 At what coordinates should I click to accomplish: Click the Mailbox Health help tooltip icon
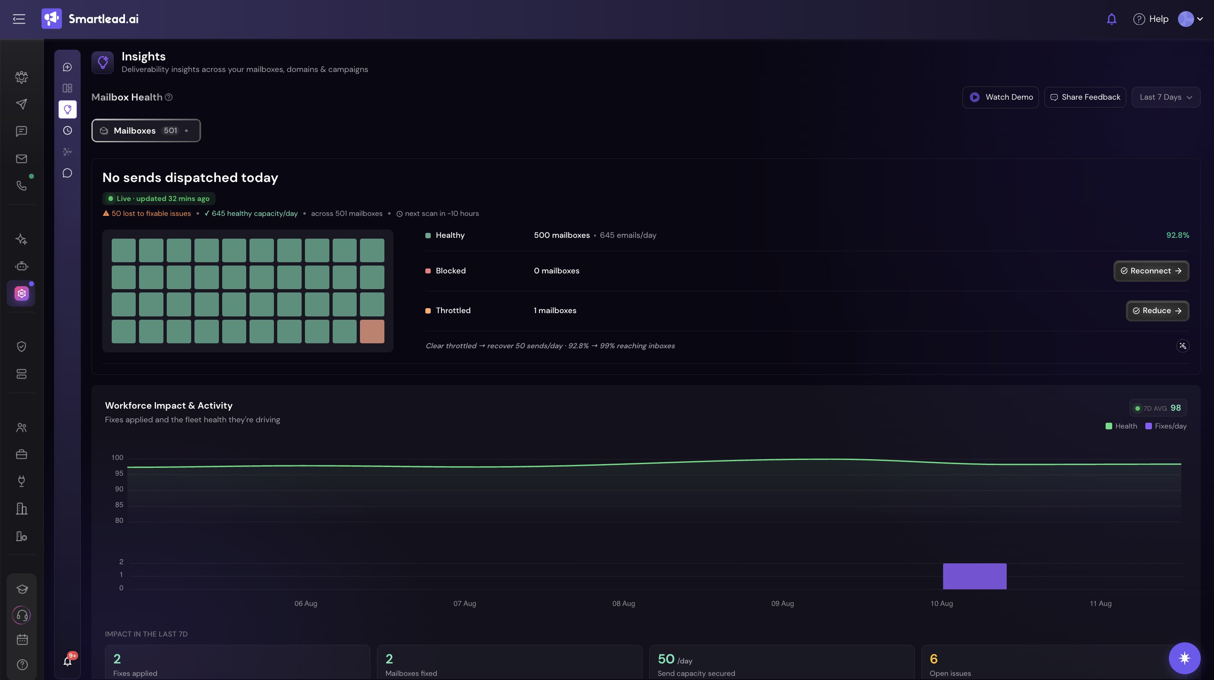click(169, 97)
